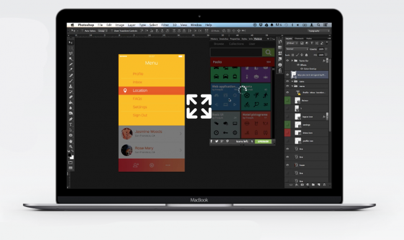Image resolution: width=404 pixels, height=240 pixels.
Task: Open the Kind filter dropdown in the Layers panel
Action: click(292, 43)
